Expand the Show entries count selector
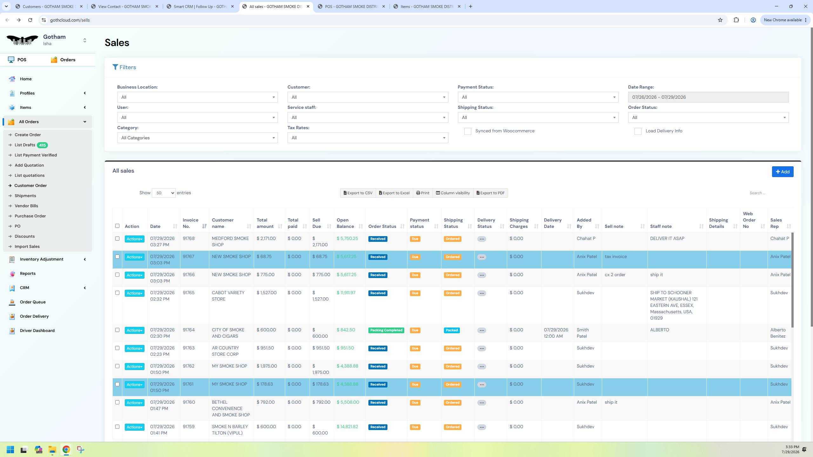This screenshot has width=813, height=457. tap(164, 193)
